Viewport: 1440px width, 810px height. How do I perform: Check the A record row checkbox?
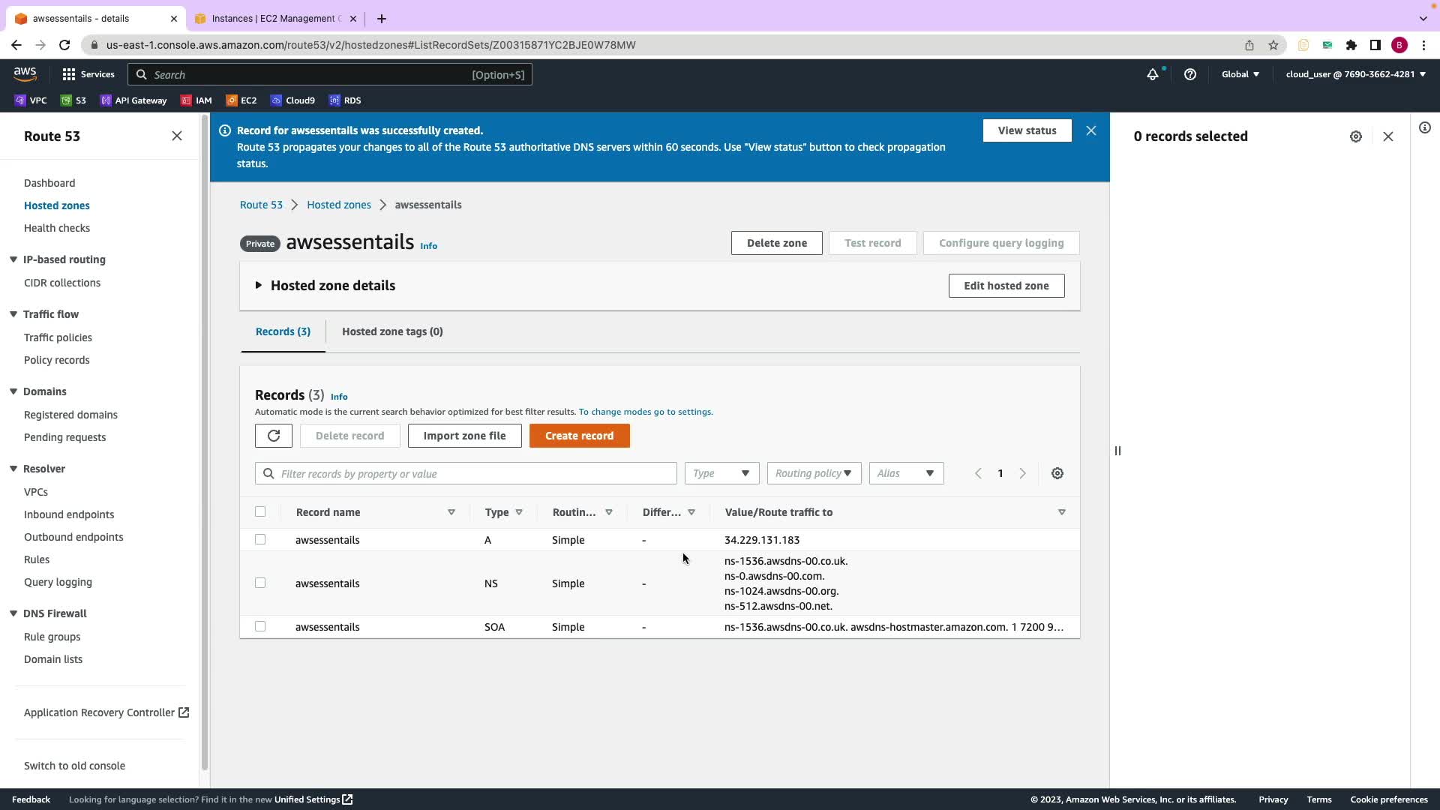pyautogui.click(x=260, y=539)
